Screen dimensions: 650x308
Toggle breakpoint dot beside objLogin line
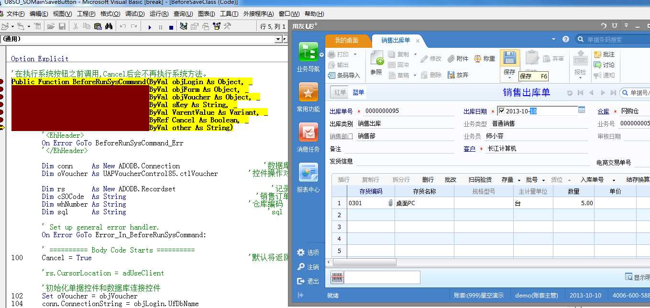coord(2,82)
